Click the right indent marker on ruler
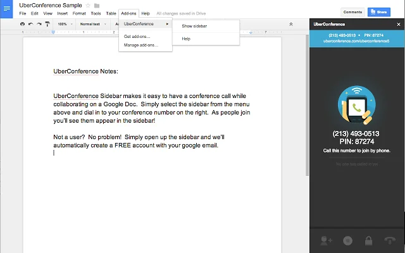This screenshot has height=253, width=405. (251, 32)
